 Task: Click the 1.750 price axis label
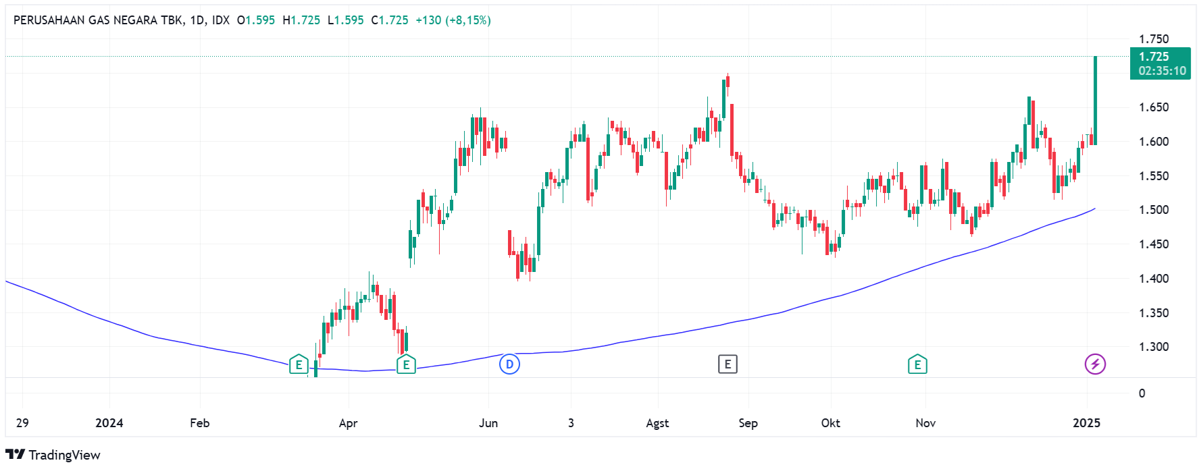[1154, 39]
